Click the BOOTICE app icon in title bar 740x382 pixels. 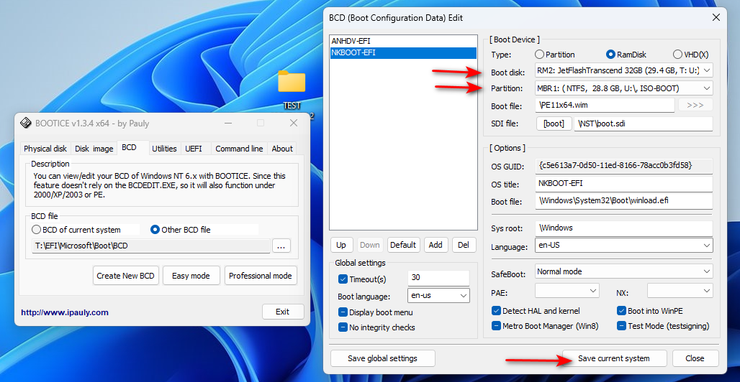tap(25, 124)
